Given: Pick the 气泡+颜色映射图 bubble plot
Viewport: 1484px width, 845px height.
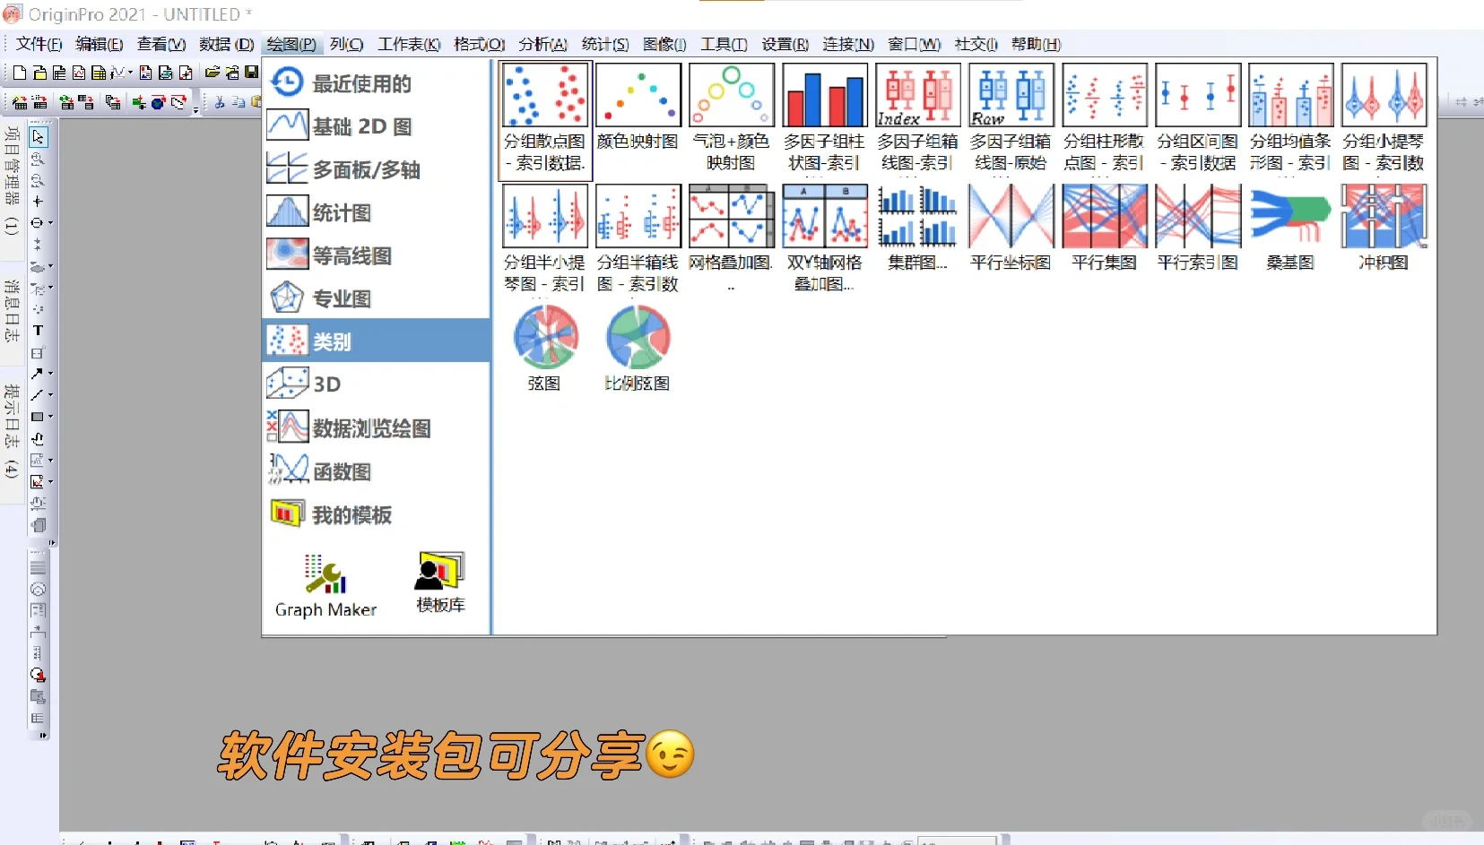Looking at the screenshot, I should [x=731, y=118].
